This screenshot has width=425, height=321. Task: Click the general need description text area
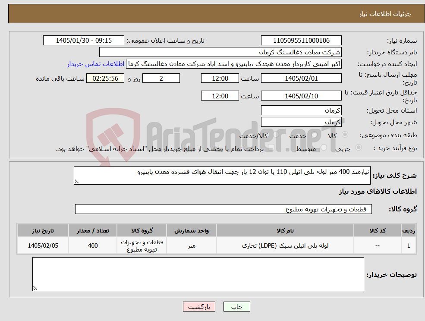coord(222,176)
